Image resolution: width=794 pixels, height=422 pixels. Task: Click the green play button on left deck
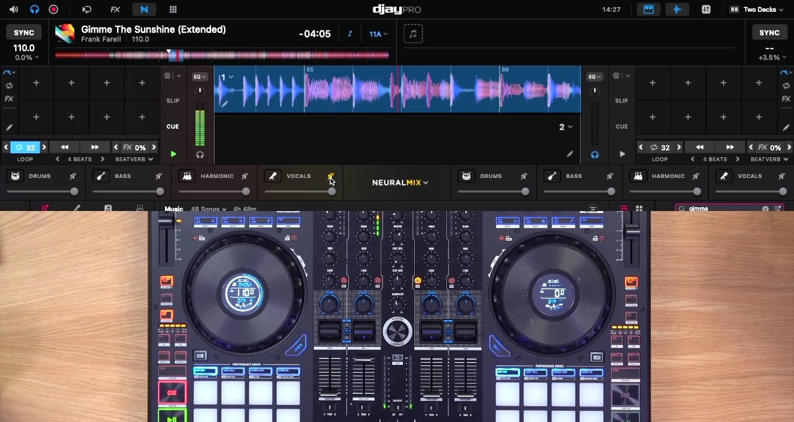click(x=174, y=154)
